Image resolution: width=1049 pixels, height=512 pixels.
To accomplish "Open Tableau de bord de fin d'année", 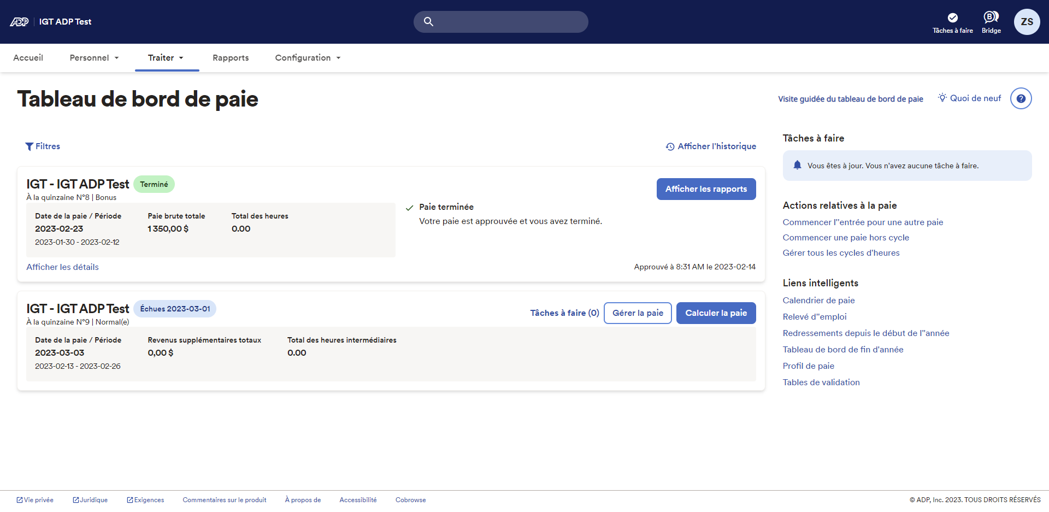I will point(843,350).
